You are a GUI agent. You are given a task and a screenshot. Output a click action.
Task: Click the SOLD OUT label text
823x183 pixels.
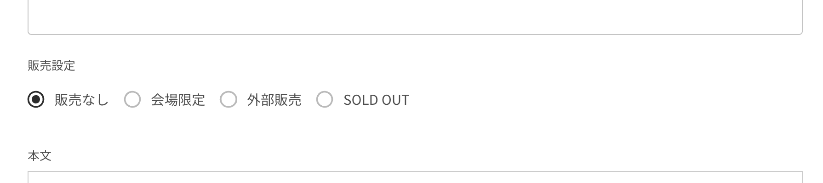coord(376,100)
